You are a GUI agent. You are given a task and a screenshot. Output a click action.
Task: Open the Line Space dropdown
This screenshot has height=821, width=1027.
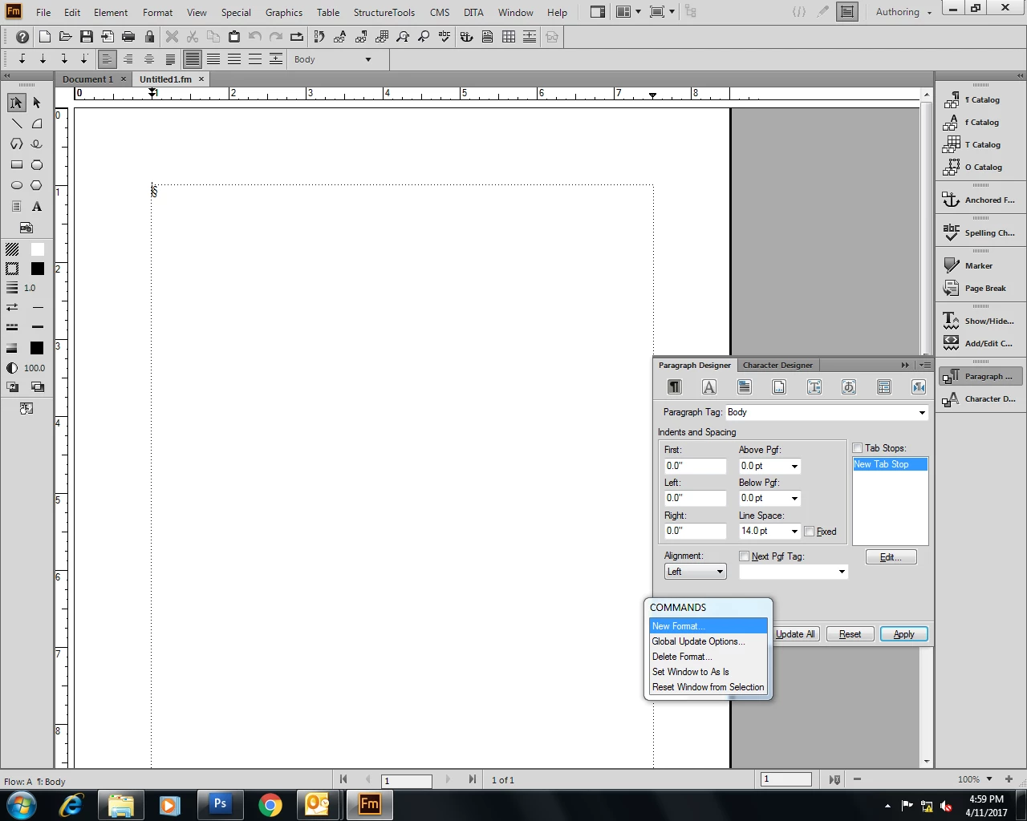tap(794, 532)
